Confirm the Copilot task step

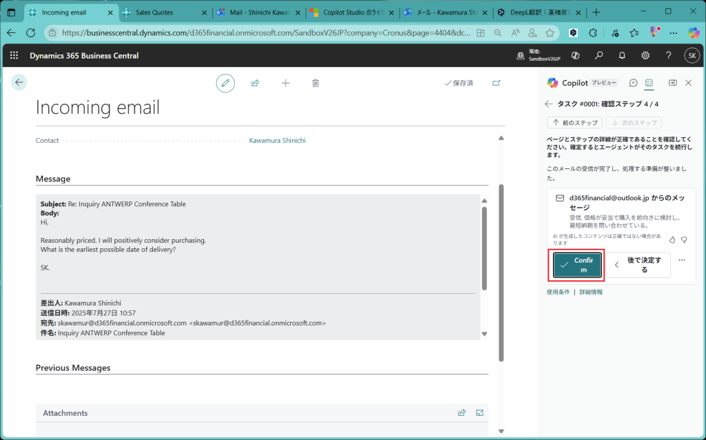577,265
